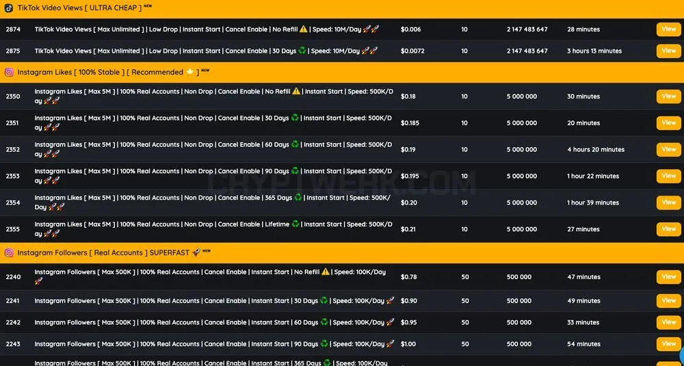Viewport: 684px width, 366px height.
Task: Click recycle icon in service 2243 row
Action: coord(324,343)
